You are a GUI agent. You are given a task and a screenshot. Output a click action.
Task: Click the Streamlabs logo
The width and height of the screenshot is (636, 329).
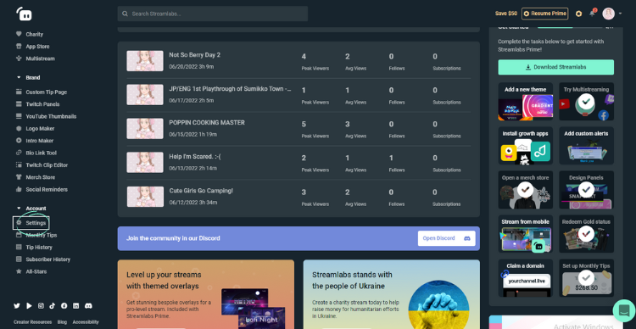[x=24, y=14]
